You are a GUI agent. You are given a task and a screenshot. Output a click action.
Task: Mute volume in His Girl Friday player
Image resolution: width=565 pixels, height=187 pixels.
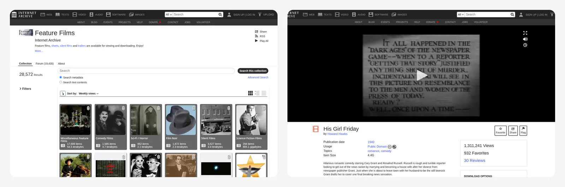pyautogui.click(x=525, y=39)
